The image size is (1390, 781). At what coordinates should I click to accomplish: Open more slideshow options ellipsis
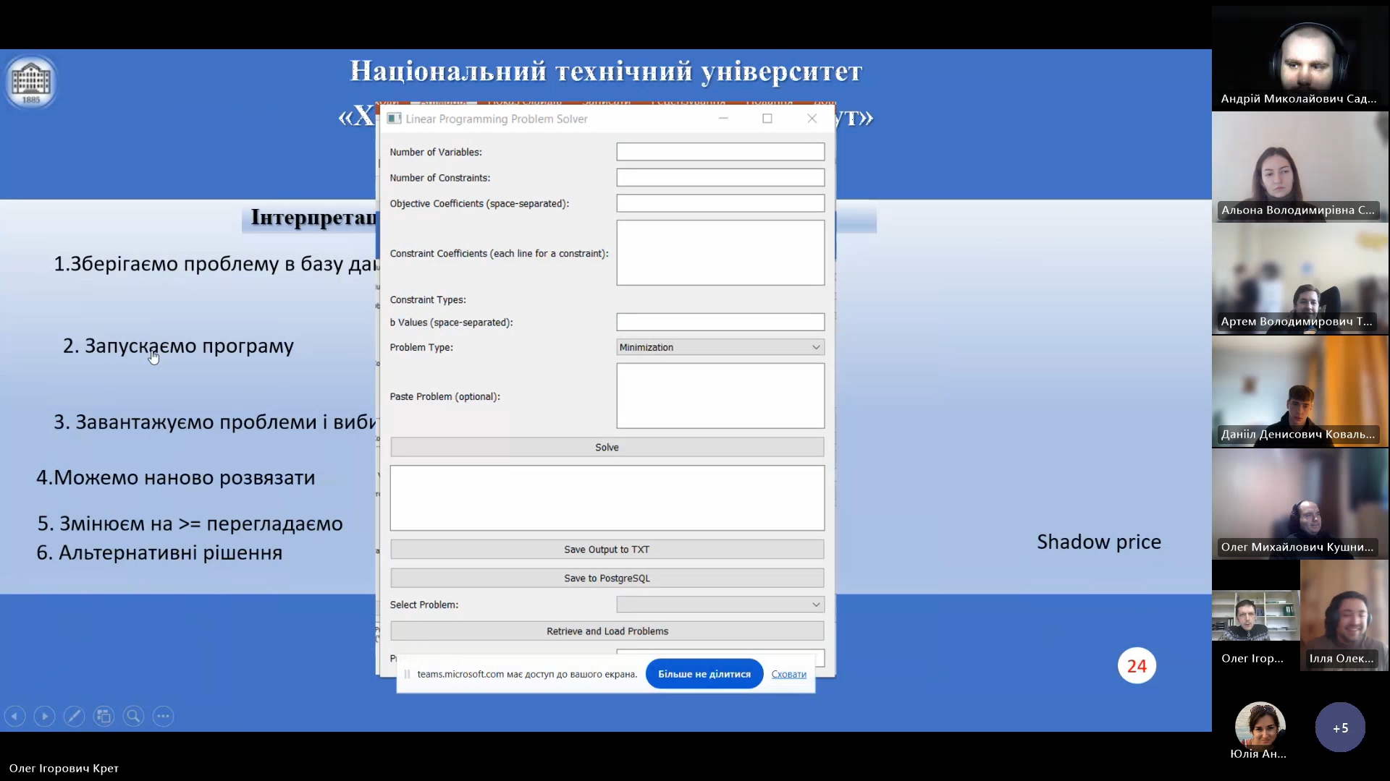163,716
